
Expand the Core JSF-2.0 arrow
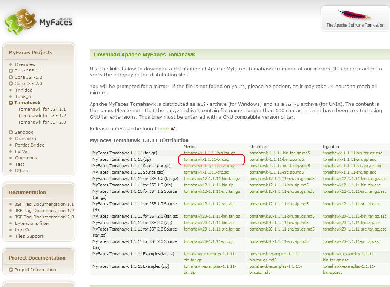(11, 84)
